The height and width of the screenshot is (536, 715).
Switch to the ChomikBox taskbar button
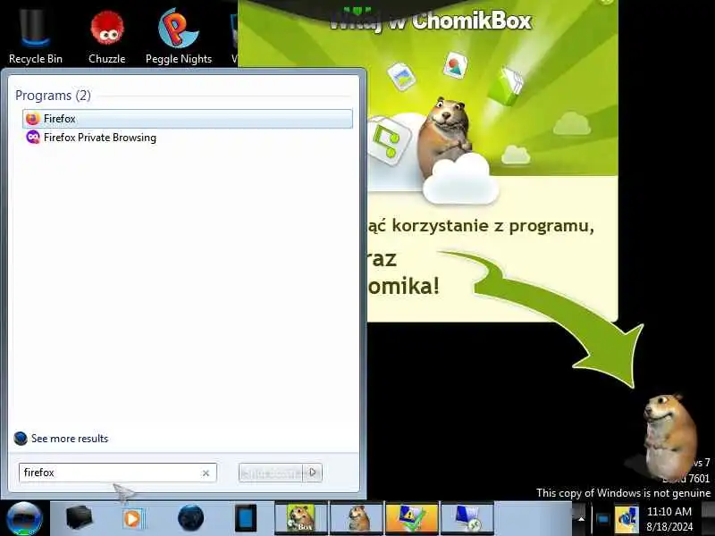pos(301,518)
